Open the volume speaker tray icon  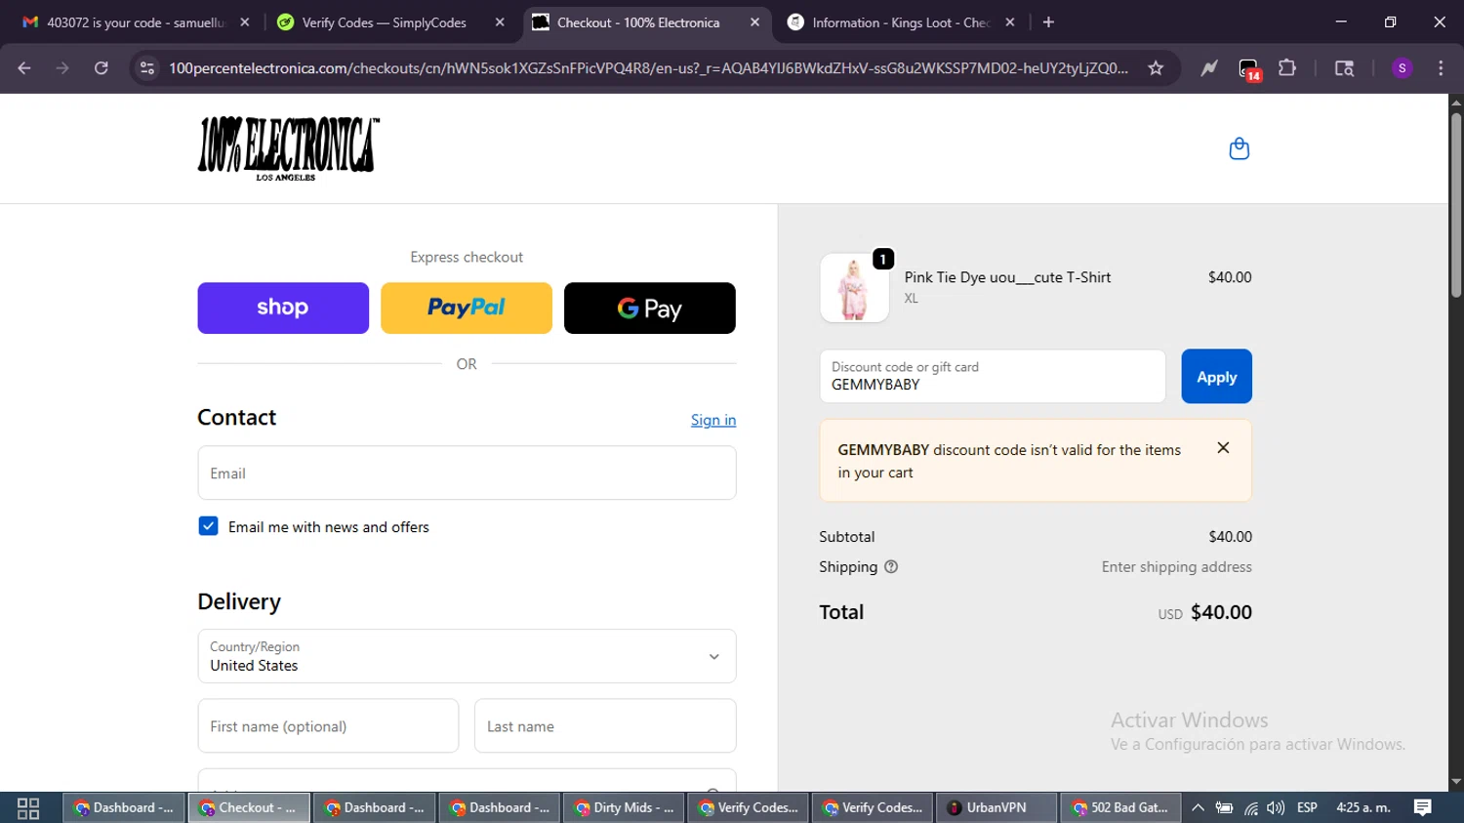[1276, 808]
